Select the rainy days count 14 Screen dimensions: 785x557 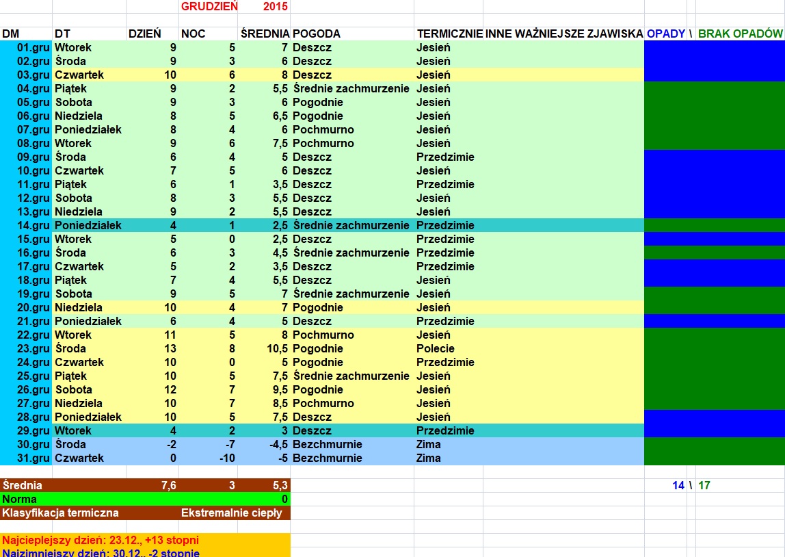click(x=678, y=485)
